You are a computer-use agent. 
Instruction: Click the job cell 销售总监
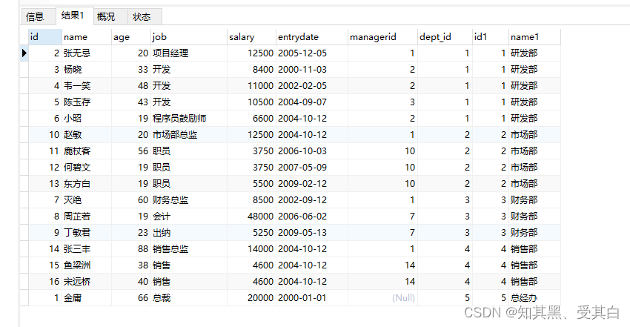point(189,249)
